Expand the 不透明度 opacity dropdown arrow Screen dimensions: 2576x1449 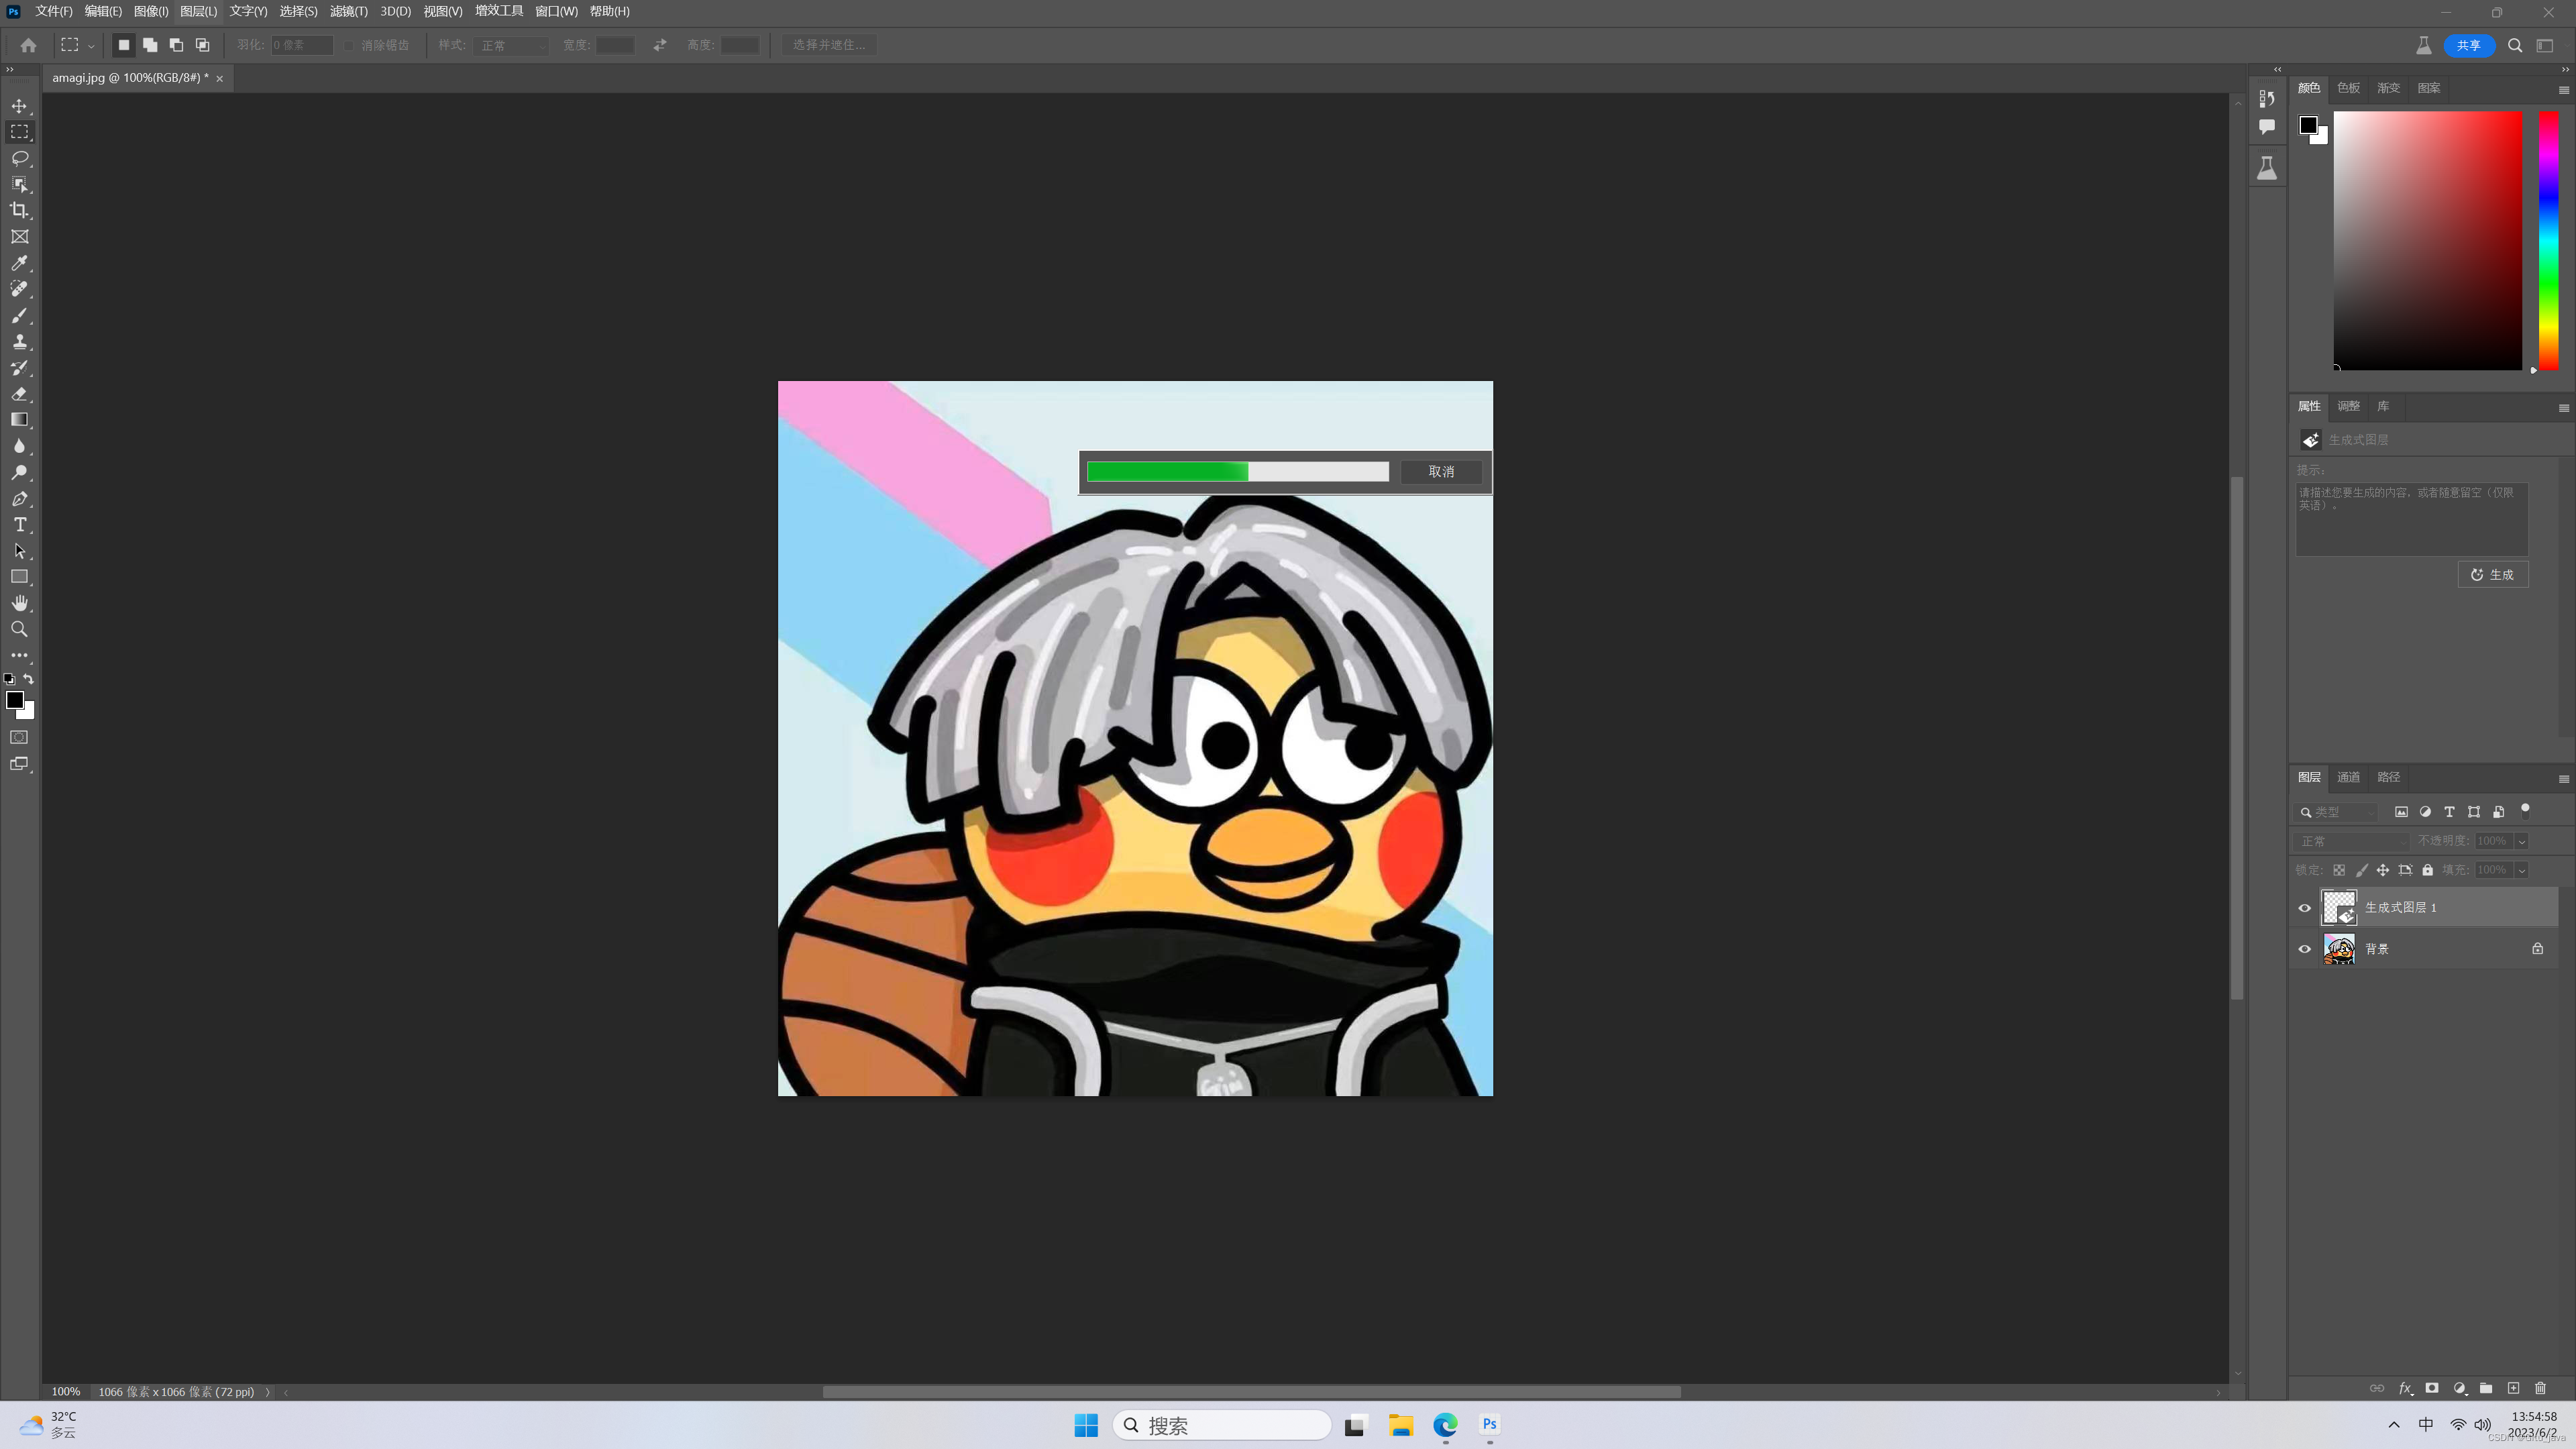point(2521,841)
